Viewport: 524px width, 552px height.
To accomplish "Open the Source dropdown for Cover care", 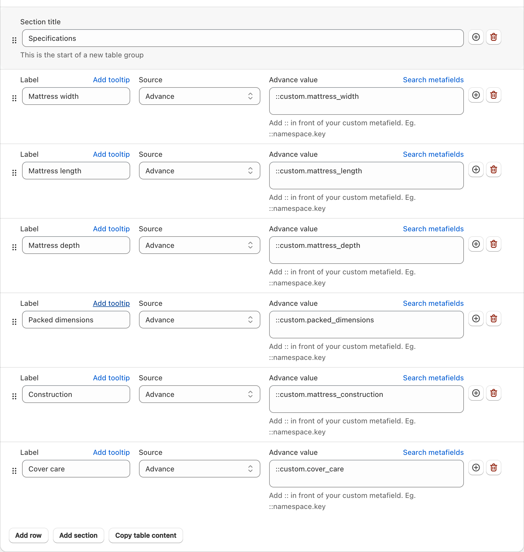I will pos(199,469).
